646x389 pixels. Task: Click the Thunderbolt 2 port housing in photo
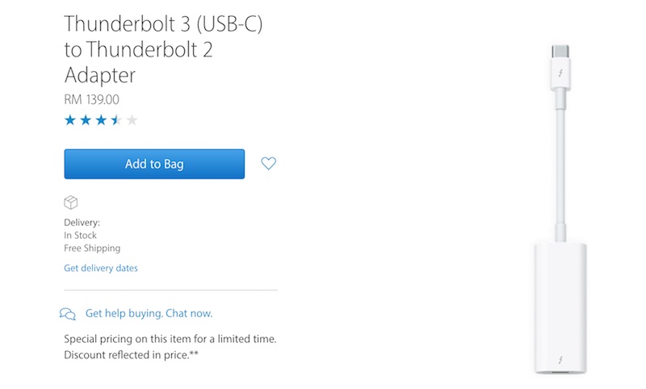pyautogui.click(x=560, y=309)
